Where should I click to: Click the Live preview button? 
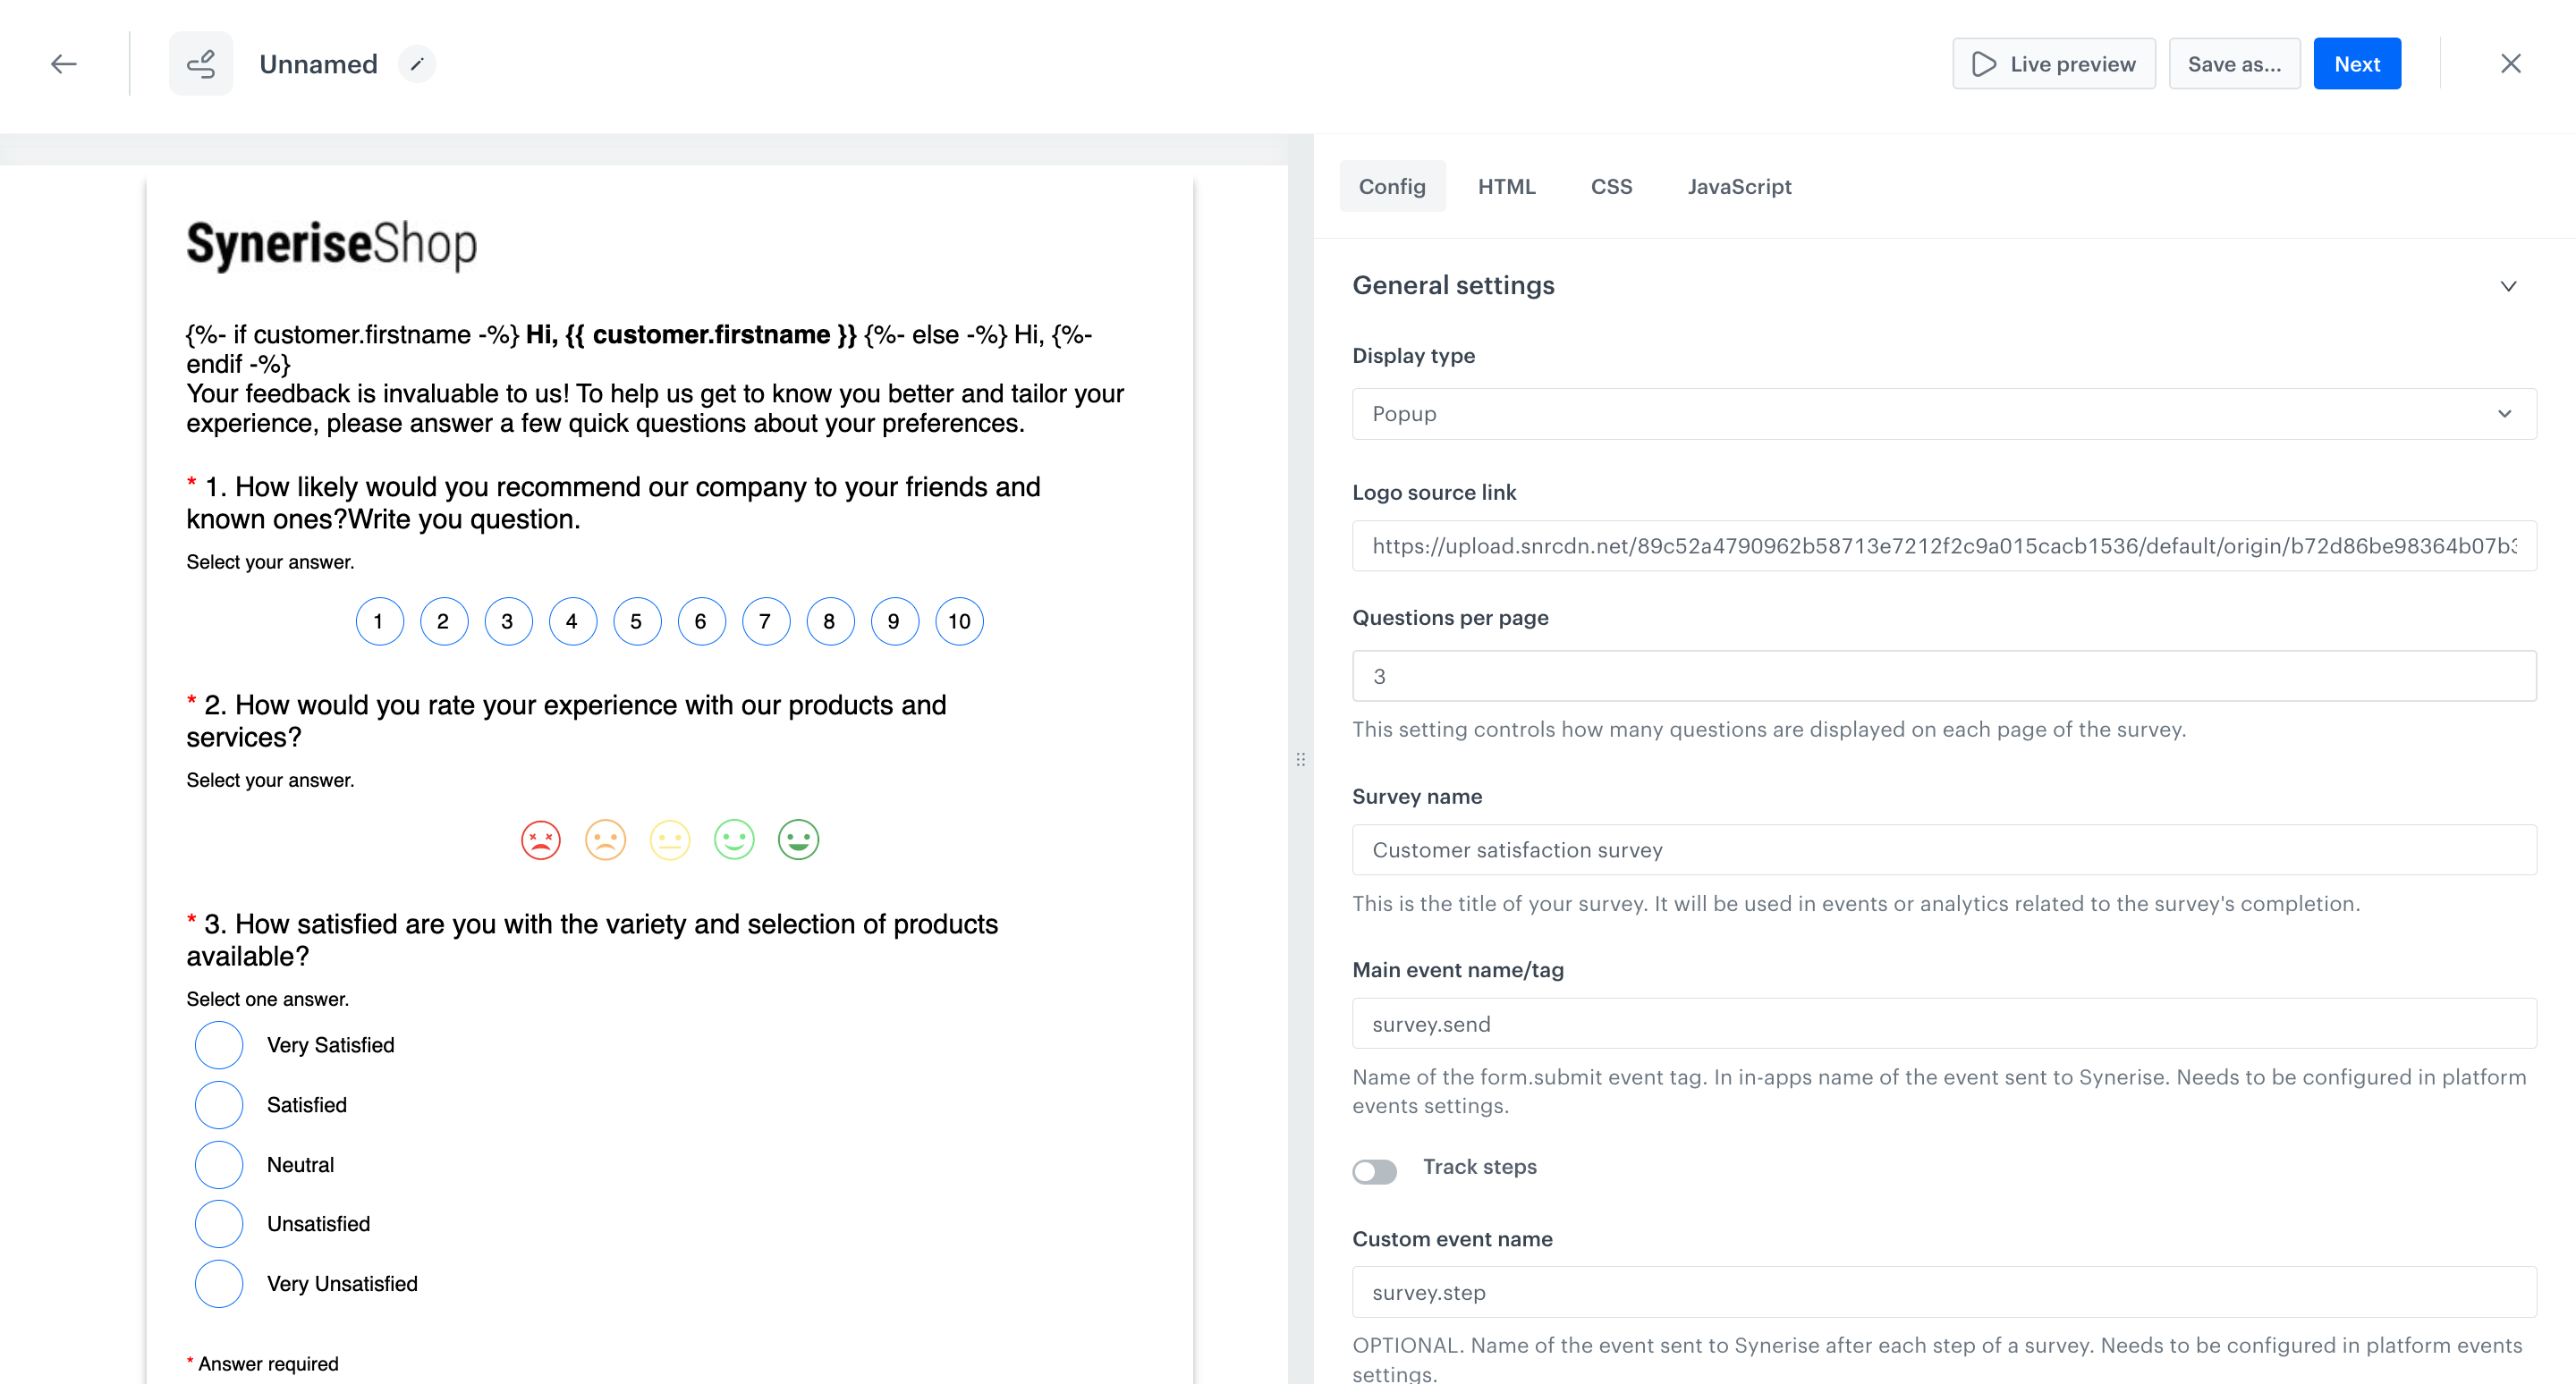(2054, 64)
